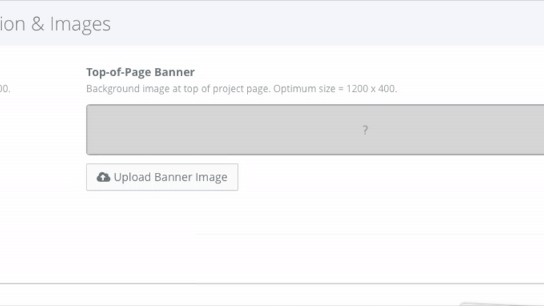Click the ampersand in the section header
The image size is (544, 306).
click(38, 24)
